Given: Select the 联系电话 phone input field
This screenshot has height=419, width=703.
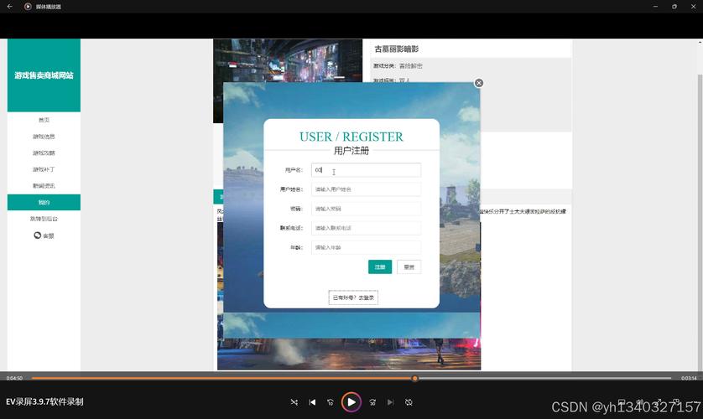Looking at the screenshot, I should pos(366,228).
